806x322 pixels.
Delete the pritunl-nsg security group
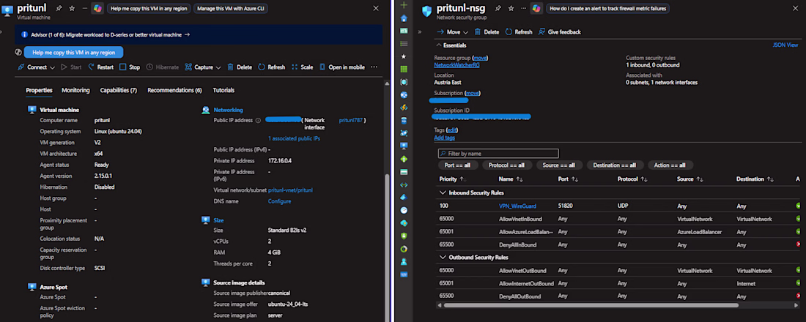[x=487, y=32]
